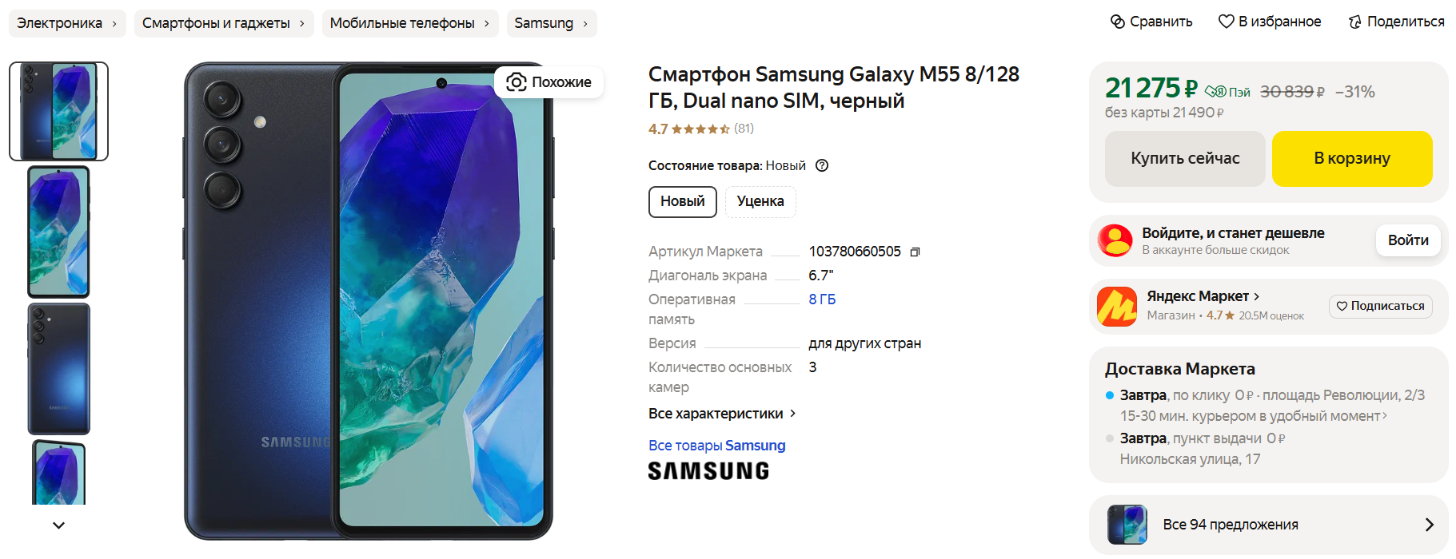This screenshot has width=1456, height=559.
Task: Expand thumbnail list with down chevron
Action: point(58,525)
